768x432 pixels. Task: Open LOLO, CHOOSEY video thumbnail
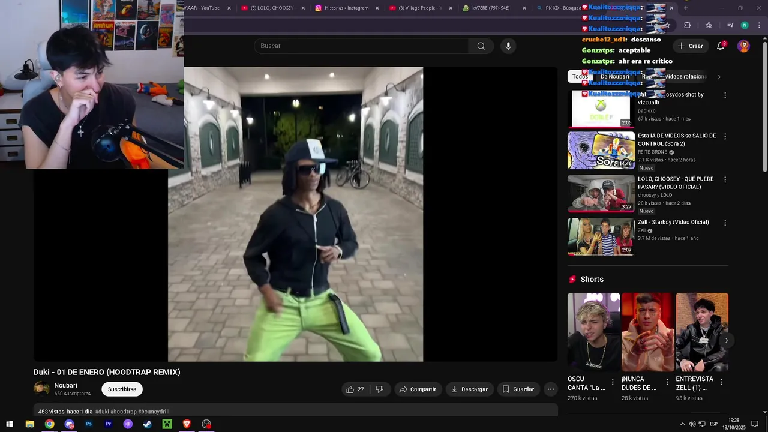pos(601,194)
